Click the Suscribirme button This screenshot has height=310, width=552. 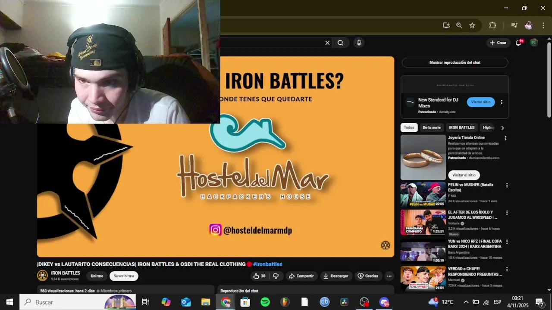coord(124,276)
